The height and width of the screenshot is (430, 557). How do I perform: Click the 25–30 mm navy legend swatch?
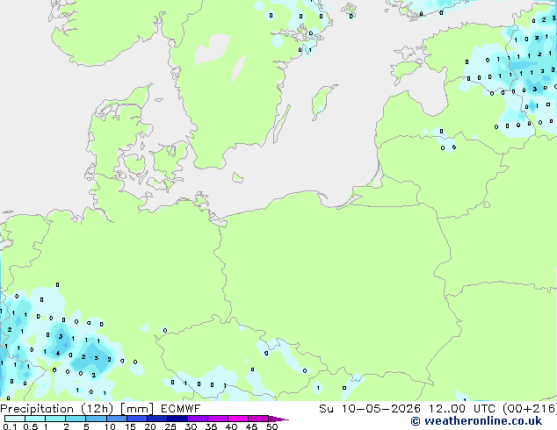[177, 419]
